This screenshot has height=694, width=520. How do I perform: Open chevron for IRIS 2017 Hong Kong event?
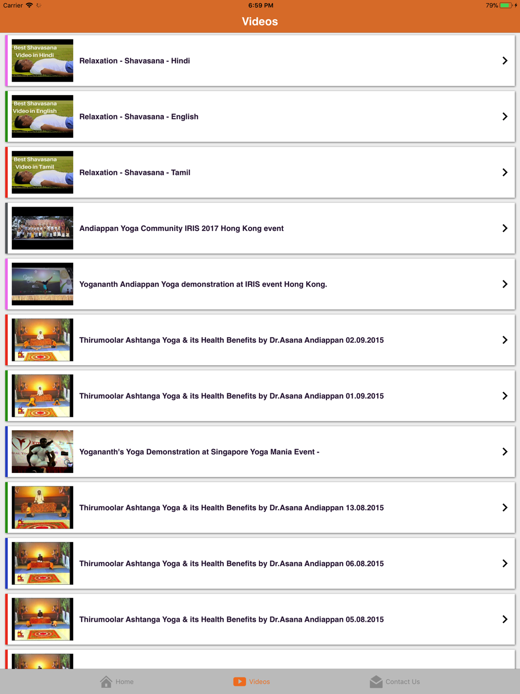tap(505, 228)
